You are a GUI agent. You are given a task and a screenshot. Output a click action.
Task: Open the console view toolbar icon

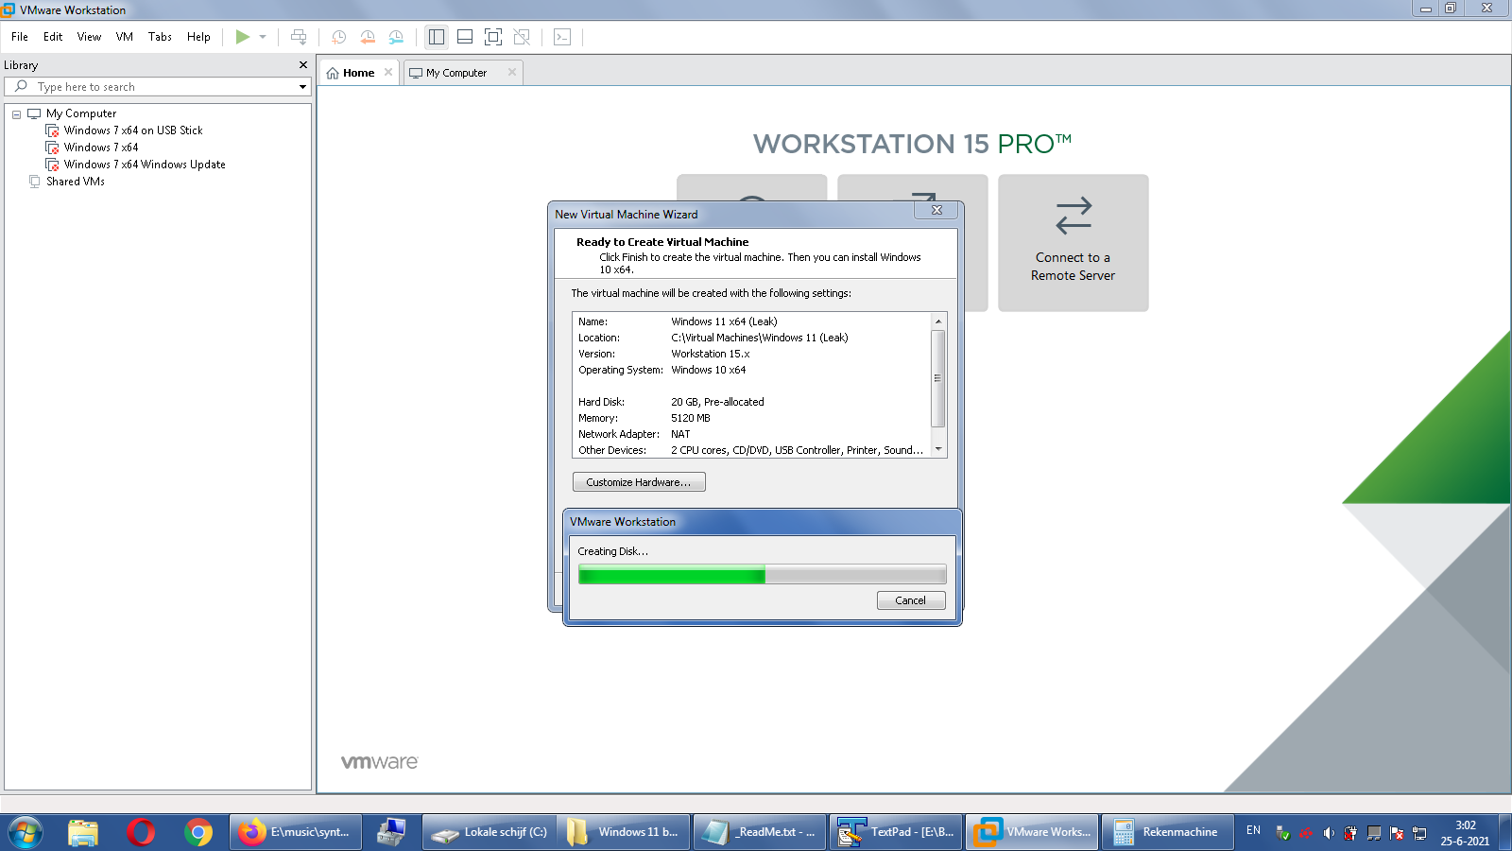click(x=562, y=37)
